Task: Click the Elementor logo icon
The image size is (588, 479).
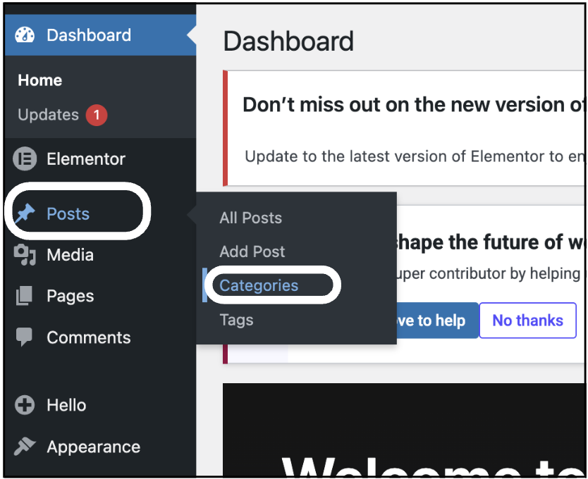Action: tap(25, 159)
